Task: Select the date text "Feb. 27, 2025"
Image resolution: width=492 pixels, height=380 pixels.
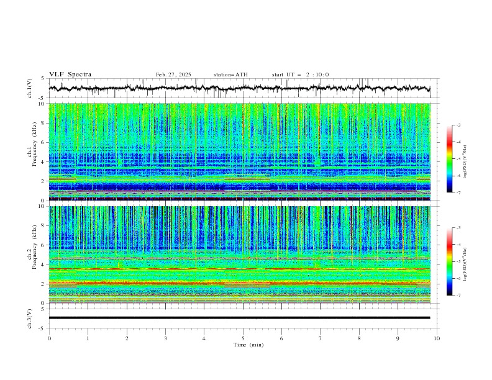Action: [173, 75]
